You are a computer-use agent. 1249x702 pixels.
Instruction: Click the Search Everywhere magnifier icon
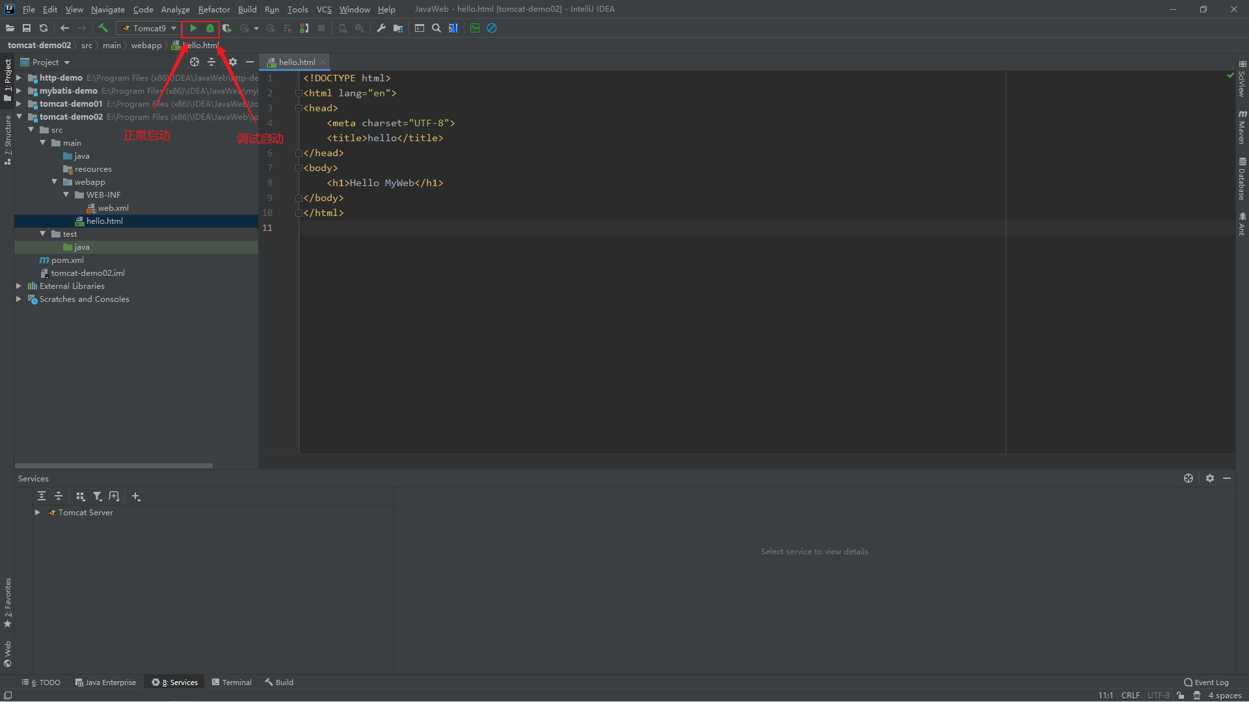coord(436,28)
